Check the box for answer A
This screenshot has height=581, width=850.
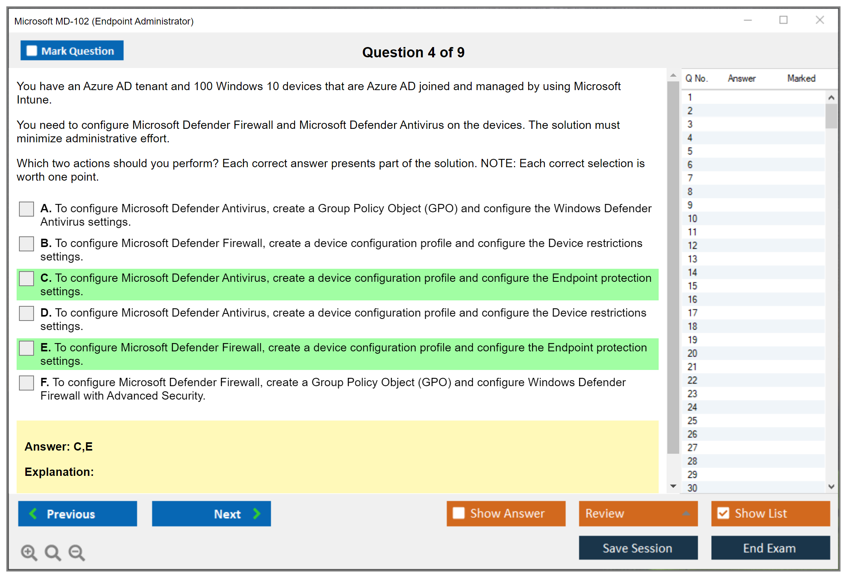click(26, 209)
